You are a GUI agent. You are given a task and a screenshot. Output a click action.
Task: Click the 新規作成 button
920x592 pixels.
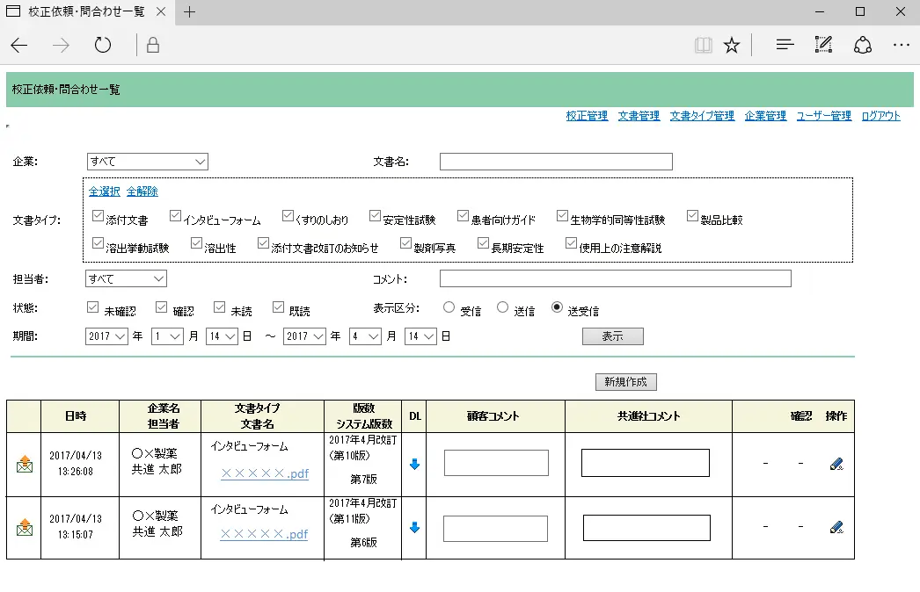[626, 381]
